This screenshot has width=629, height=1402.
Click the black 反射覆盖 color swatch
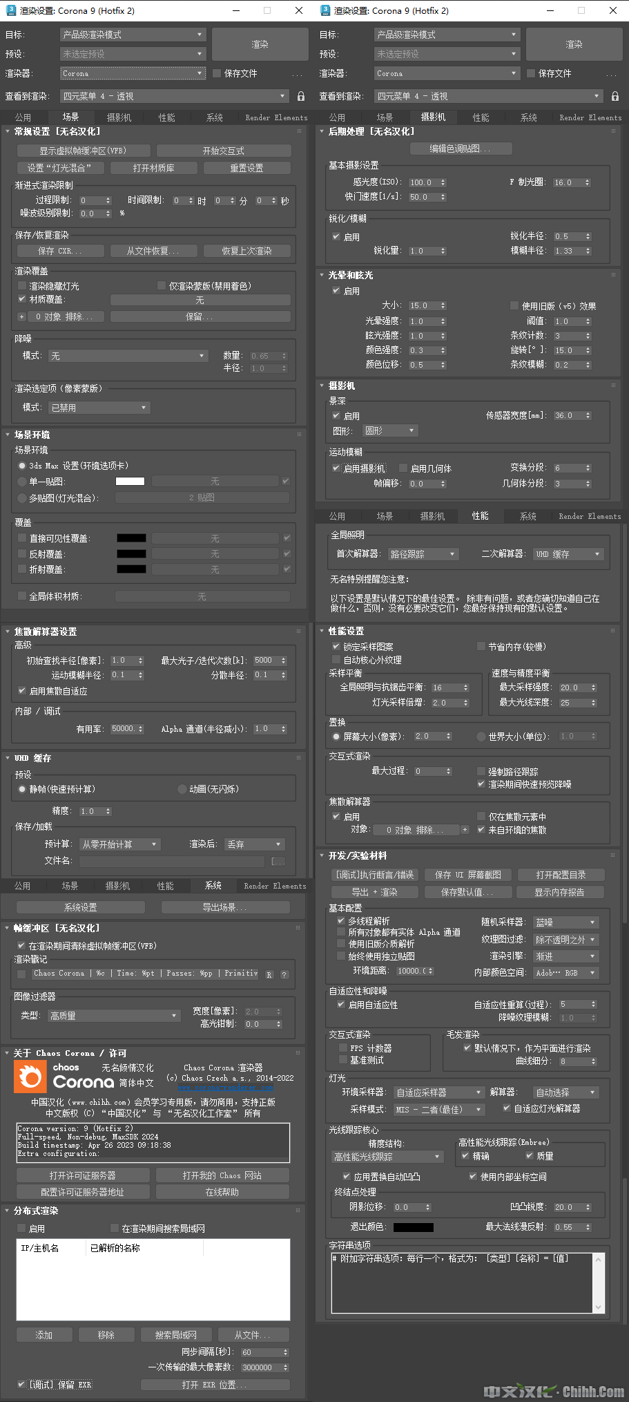pos(131,553)
